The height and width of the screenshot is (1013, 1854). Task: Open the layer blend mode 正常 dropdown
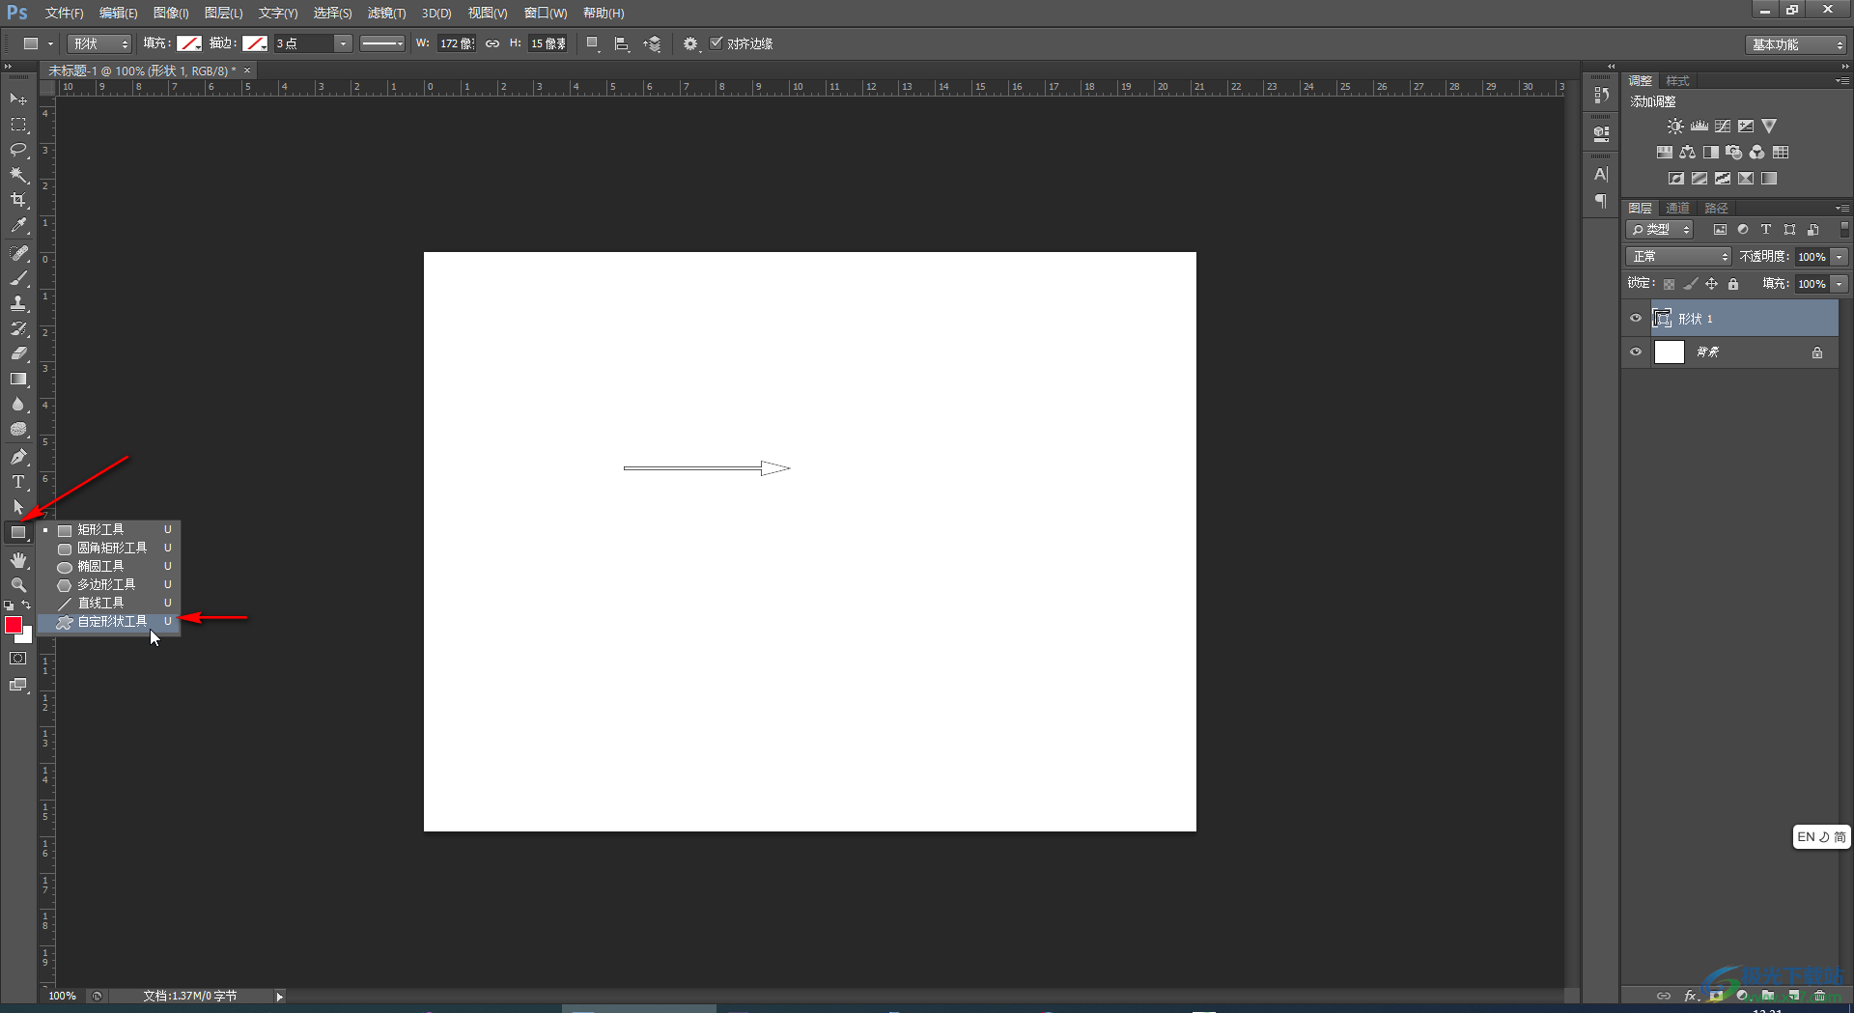pos(1679,256)
